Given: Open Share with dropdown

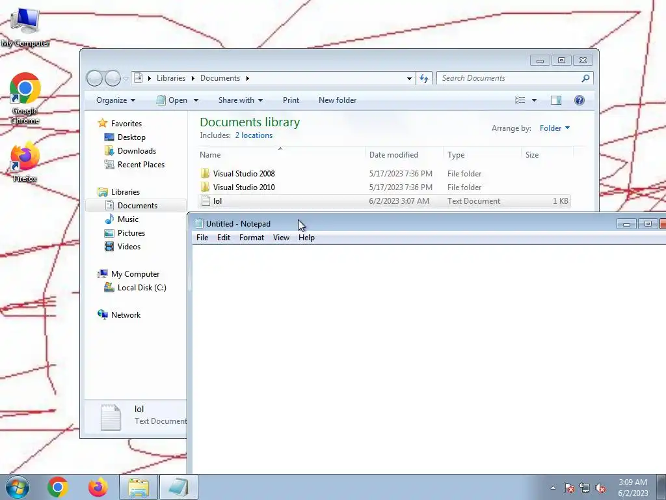Looking at the screenshot, I should pos(241,100).
